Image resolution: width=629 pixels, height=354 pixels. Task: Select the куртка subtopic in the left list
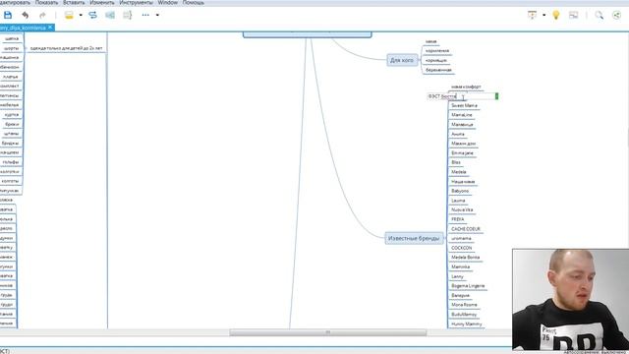pos(12,115)
